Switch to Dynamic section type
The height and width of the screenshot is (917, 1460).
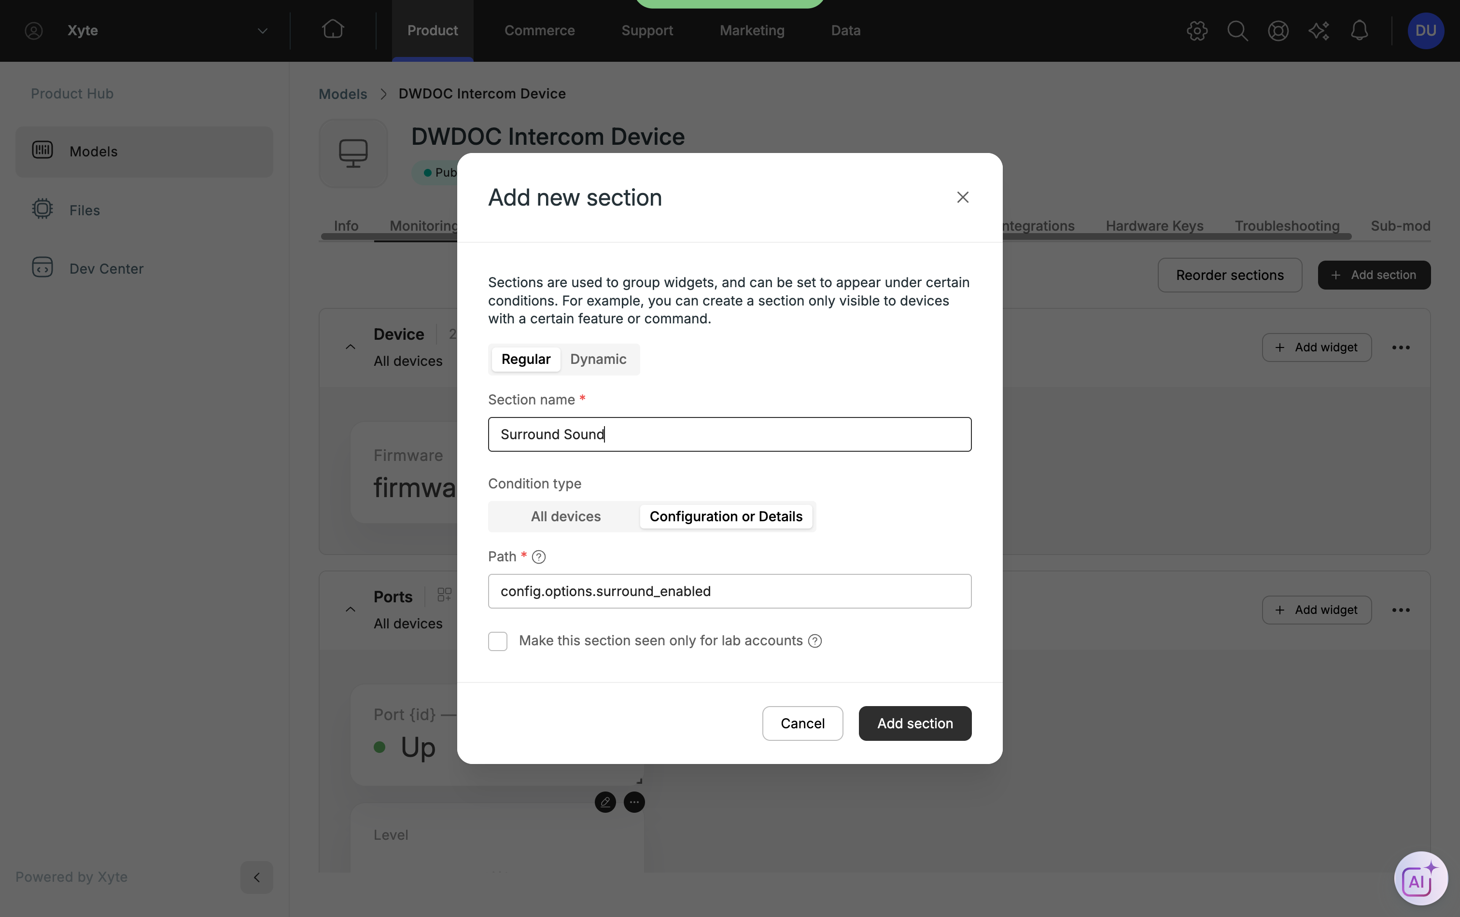coord(598,360)
